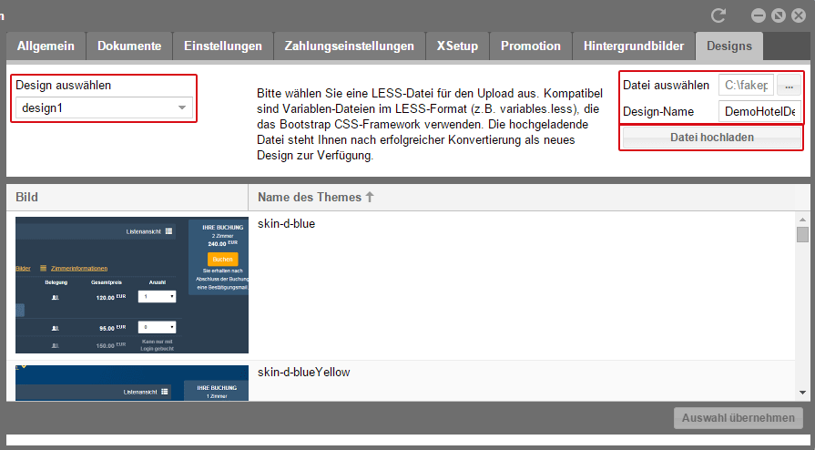Image resolution: width=815 pixels, height=450 pixels.
Task: Close the dialog window
Action: click(798, 15)
